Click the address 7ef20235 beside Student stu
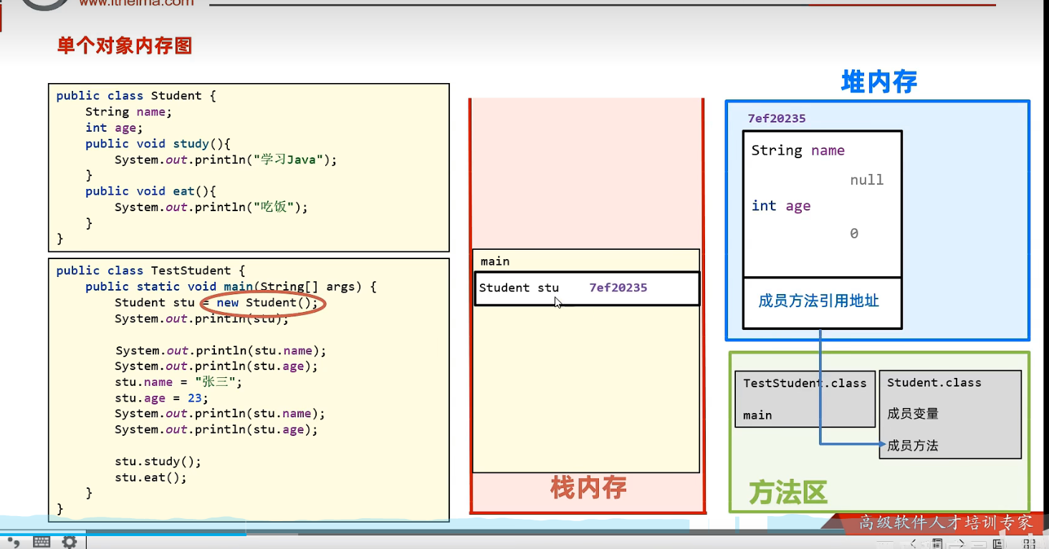1049x549 pixels. [618, 288]
